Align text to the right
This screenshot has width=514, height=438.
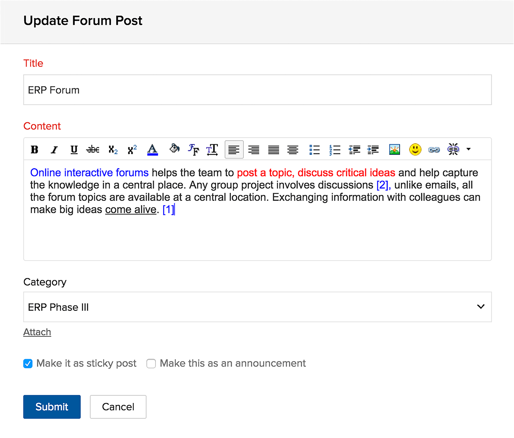(x=254, y=150)
